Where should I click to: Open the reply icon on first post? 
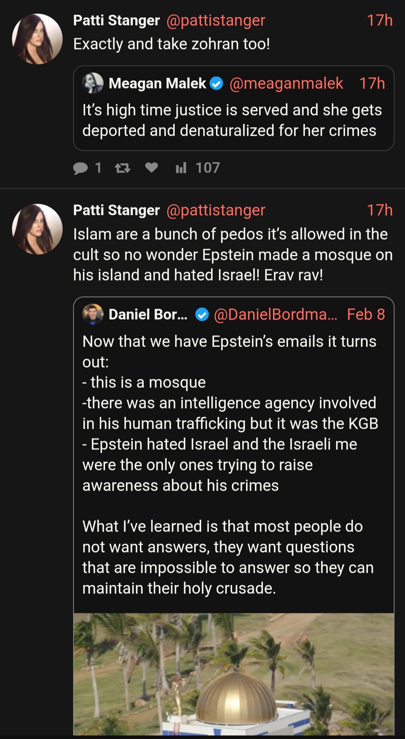[x=80, y=168]
